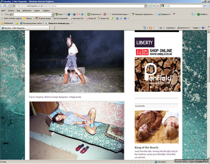Open the King of the Beach article link
The width and height of the screenshot is (210, 164).
point(147,148)
